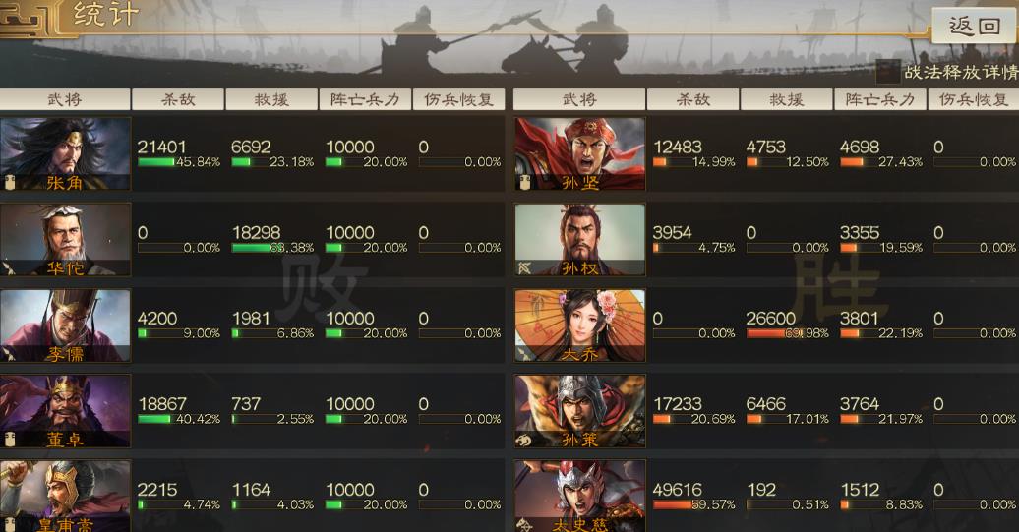Click the right 阵亡兵力 column header
Image resolution: width=1019 pixels, height=532 pixels.
tap(880, 99)
